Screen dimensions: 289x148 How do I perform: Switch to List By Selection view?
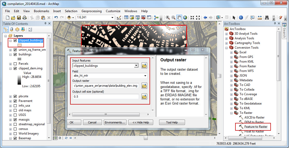pos(23,29)
